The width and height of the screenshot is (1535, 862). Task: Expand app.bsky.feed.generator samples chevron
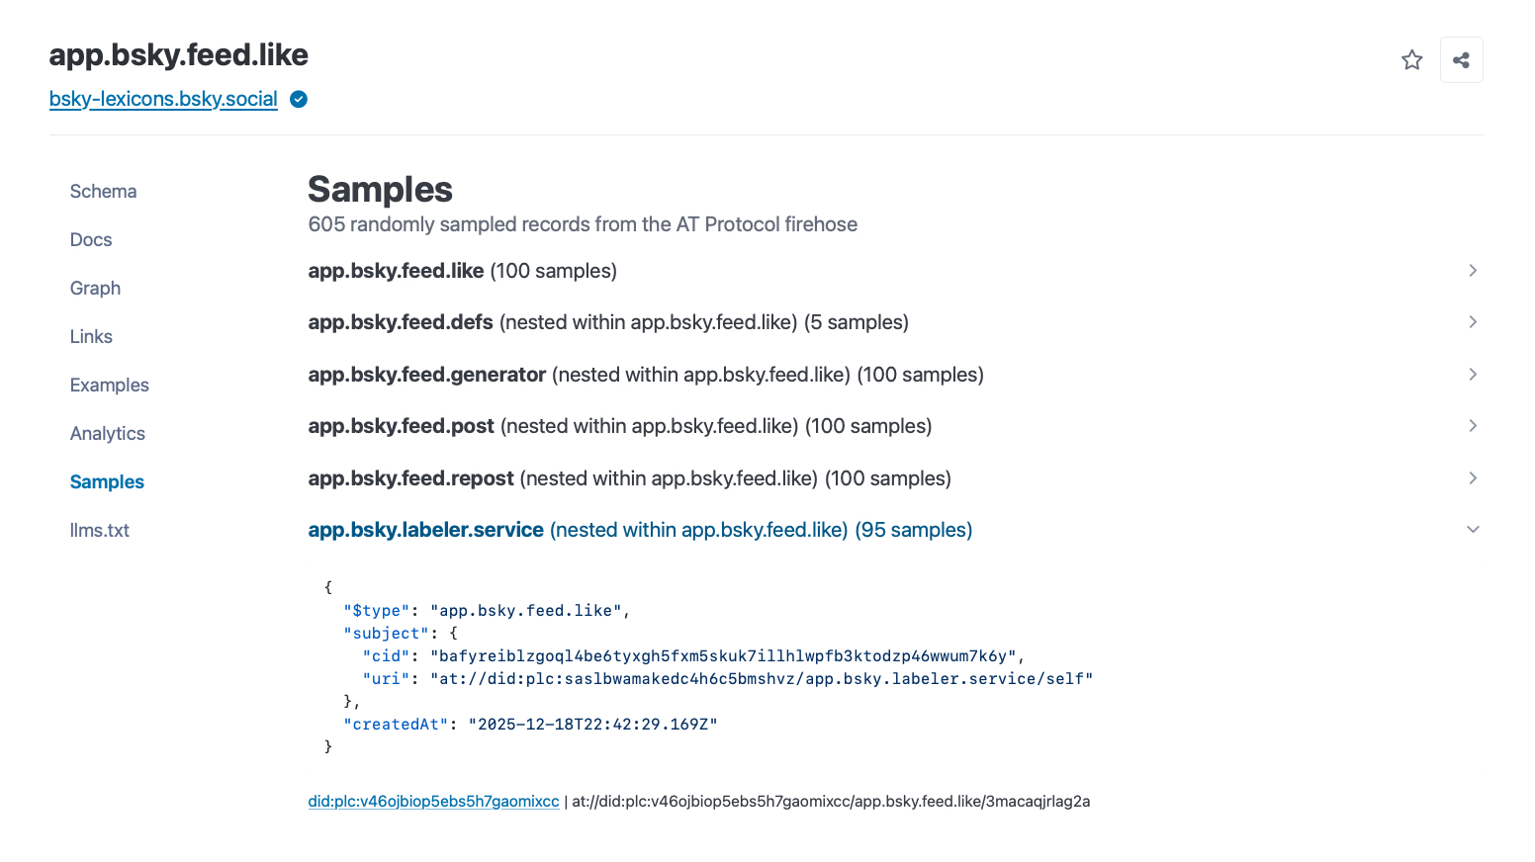pyautogui.click(x=1473, y=375)
